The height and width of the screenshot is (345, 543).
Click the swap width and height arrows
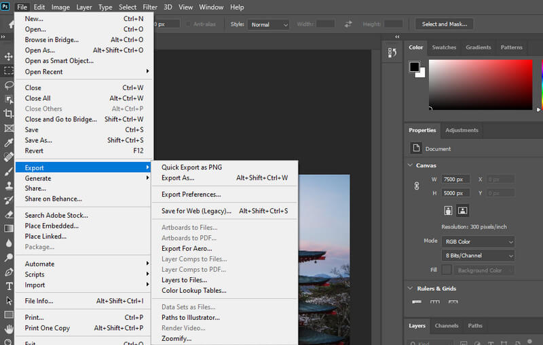click(x=348, y=24)
